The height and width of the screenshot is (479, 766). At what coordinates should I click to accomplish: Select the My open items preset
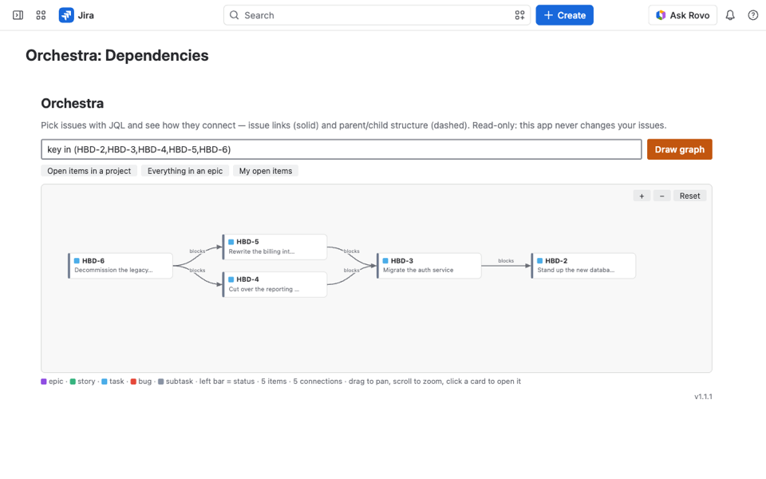click(x=266, y=171)
